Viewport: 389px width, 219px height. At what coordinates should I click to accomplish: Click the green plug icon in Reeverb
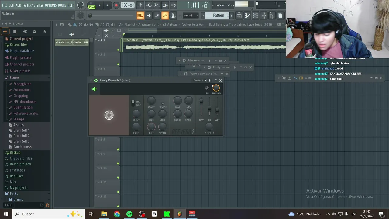[94, 89]
